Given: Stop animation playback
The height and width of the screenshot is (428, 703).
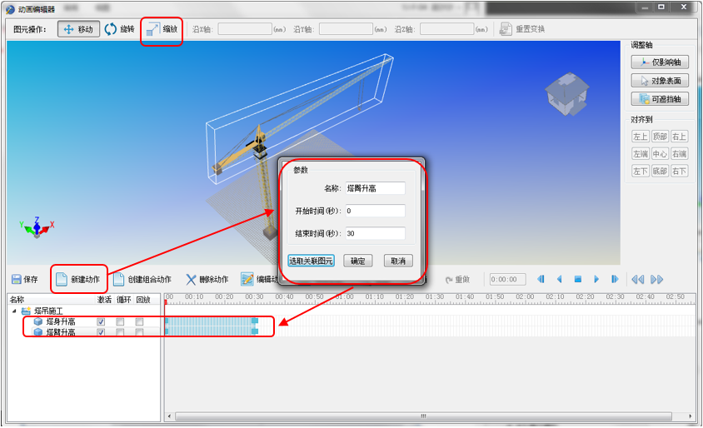Looking at the screenshot, I should [x=578, y=279].
